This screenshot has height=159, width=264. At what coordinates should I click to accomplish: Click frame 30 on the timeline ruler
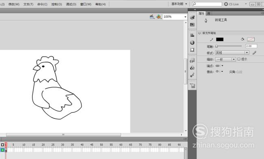[x=63, y=145]
